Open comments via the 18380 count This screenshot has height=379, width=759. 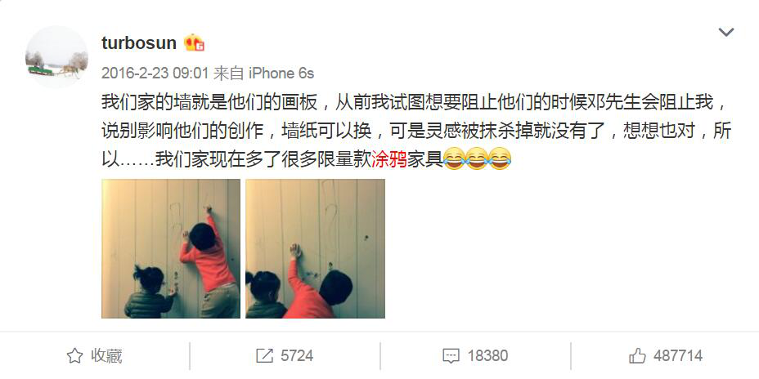click(487, 356)
